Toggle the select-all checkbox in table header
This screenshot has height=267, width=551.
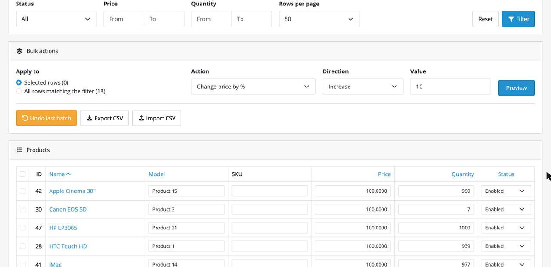tap(22, 174)
